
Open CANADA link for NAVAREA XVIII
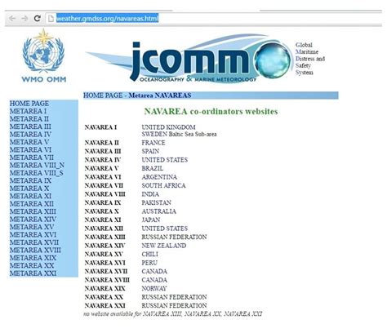pyautogui.click(x=154, y=280)
